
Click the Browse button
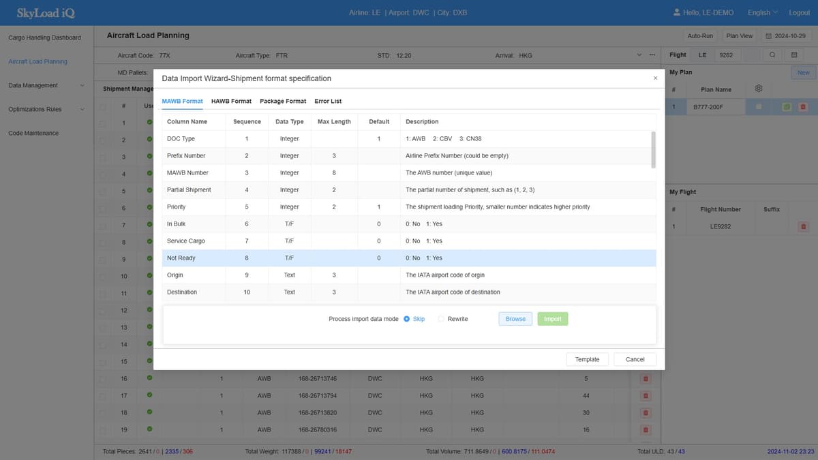coord(515,319)
